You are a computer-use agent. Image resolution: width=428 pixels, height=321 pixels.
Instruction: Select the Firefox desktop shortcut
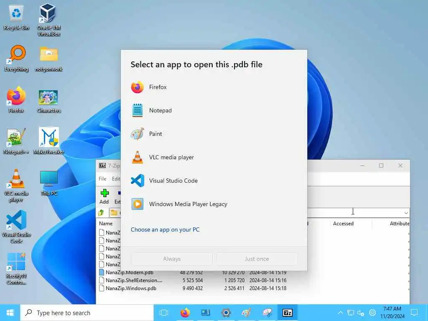(x=16, y=99)
